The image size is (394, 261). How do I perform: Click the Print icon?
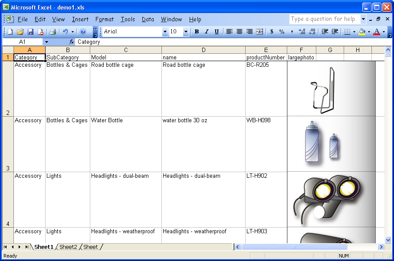(x=53, y=32)
